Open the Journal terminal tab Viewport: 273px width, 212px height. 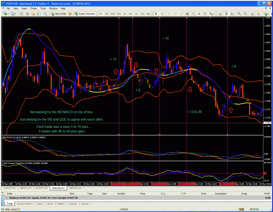coord(85,204)
